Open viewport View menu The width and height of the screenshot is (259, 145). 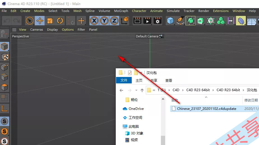(23, 30)
